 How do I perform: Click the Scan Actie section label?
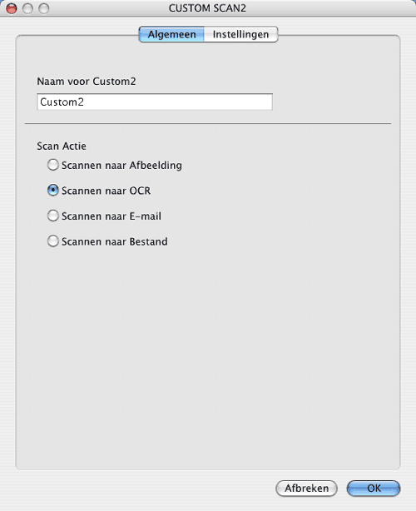pos(62,146)
